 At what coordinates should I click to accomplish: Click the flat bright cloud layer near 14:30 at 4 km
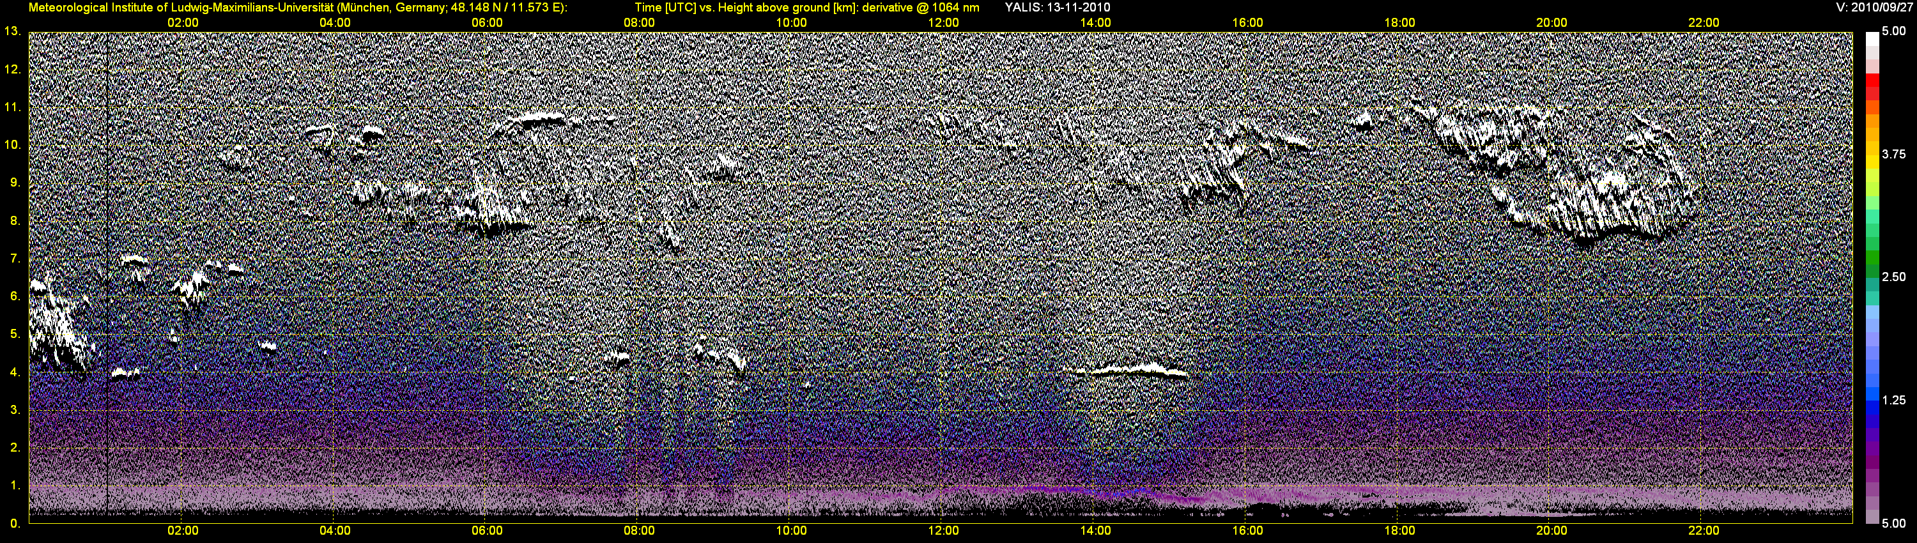[x=1130, y=370]
